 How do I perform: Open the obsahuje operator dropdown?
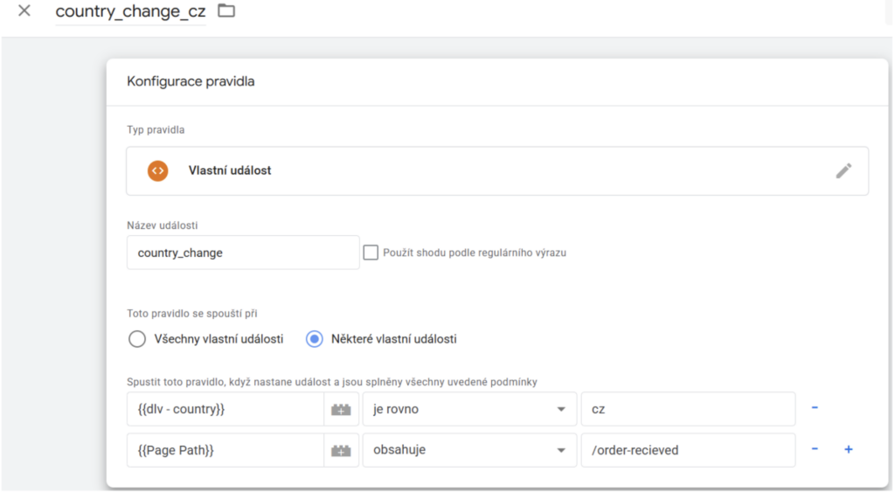(468, 450)
